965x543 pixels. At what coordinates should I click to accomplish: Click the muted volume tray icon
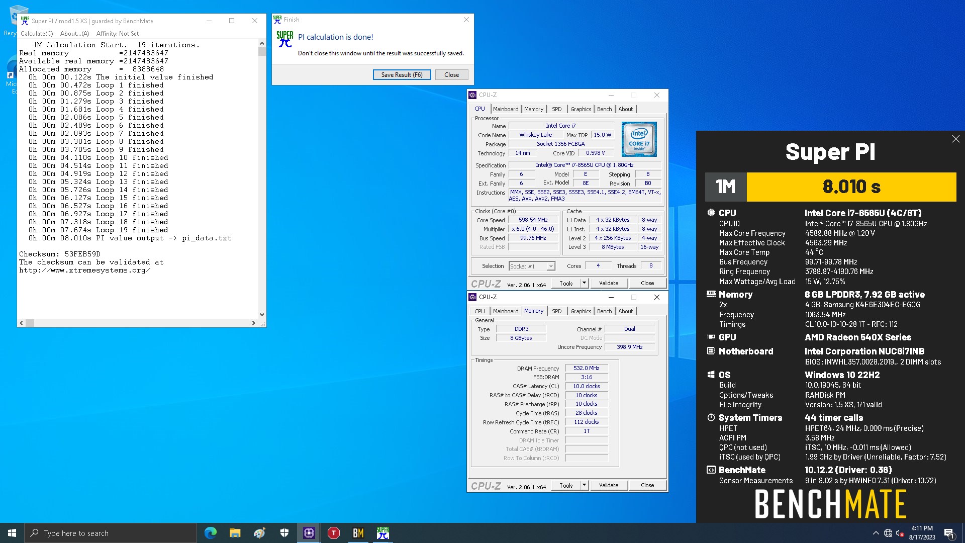[900, 533]
